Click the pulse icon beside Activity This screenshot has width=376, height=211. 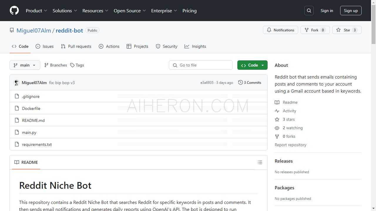point(277,111)
